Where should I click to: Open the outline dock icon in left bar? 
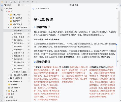(2, 10)
